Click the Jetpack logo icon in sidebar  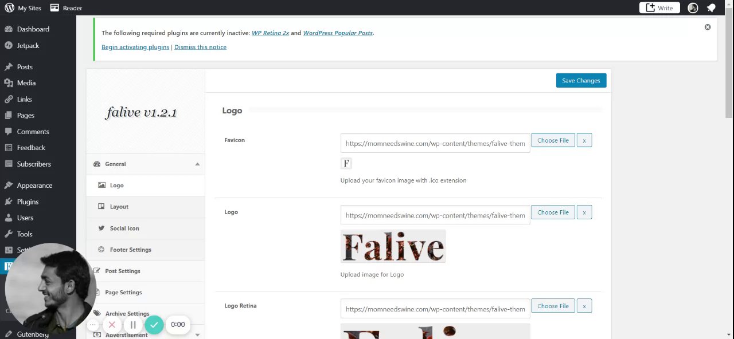click(x=9, y=46)
